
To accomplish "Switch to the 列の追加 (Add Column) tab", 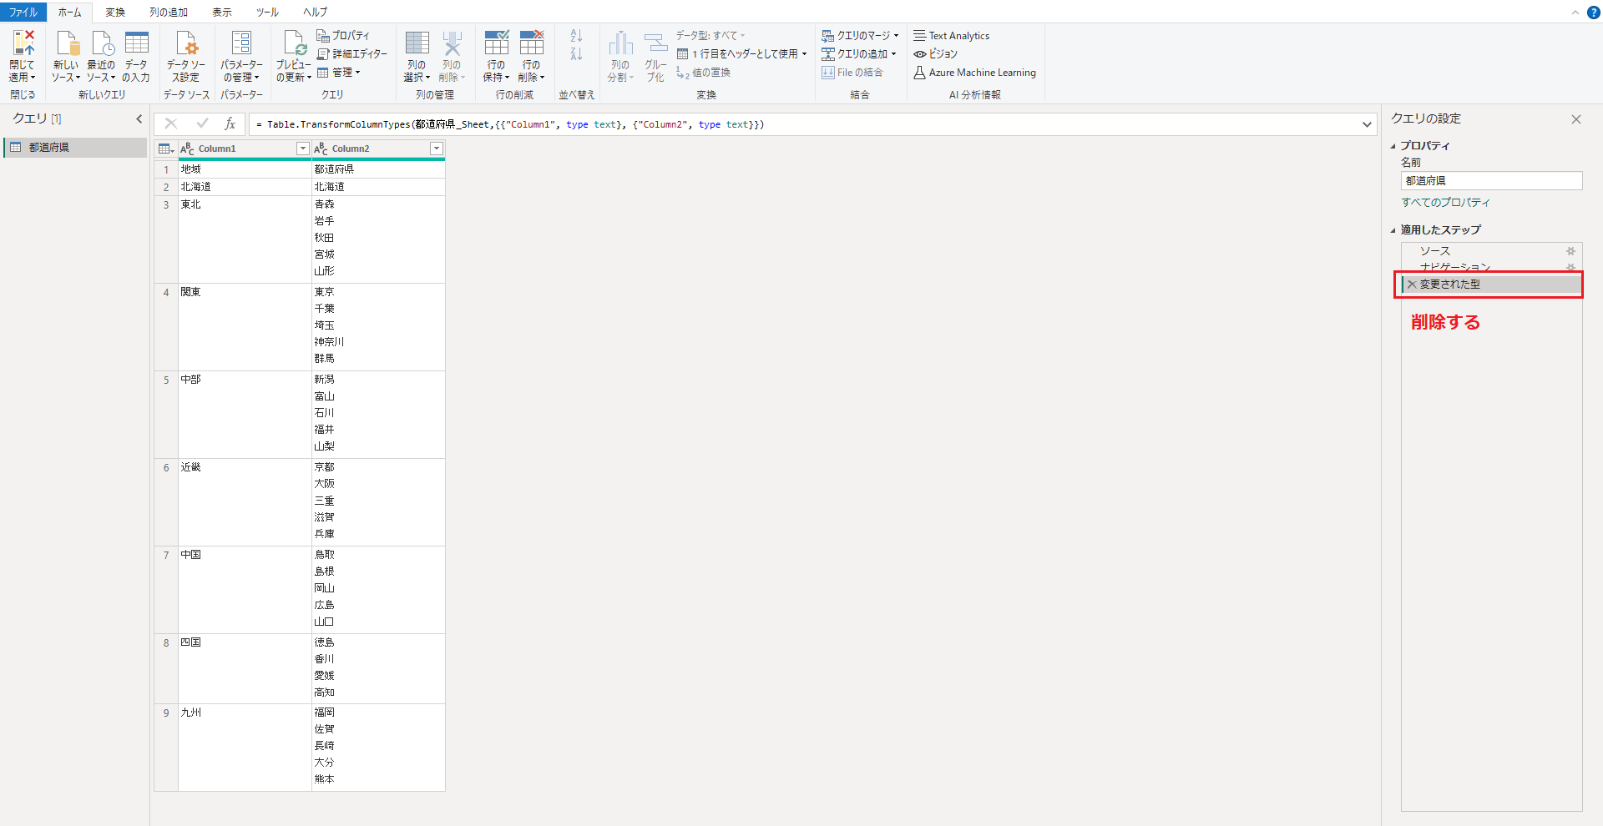I will (169, 13).
